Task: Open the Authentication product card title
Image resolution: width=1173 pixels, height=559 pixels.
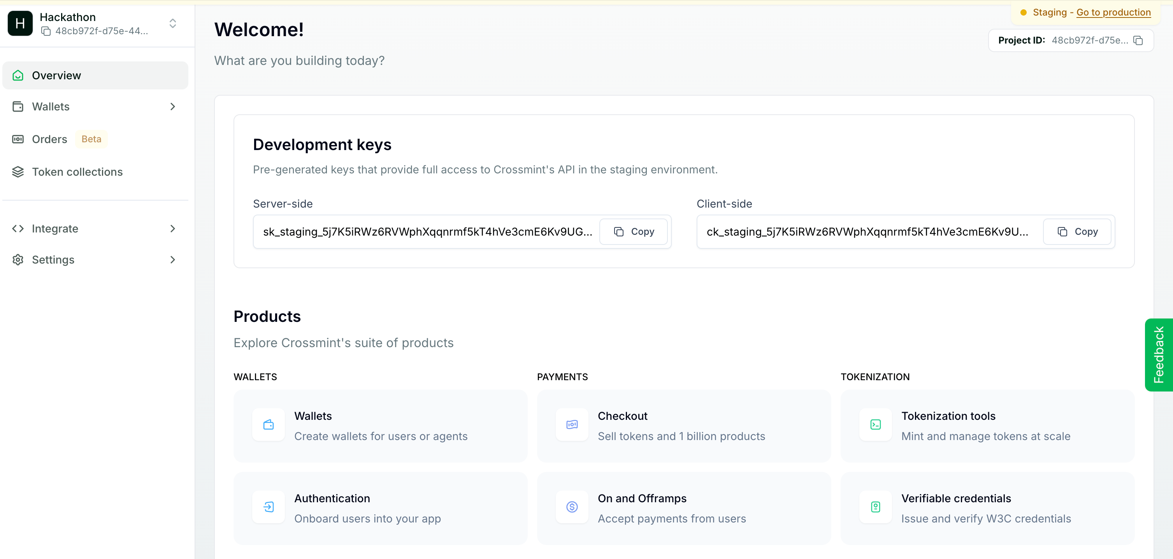Action: [332, 498]
